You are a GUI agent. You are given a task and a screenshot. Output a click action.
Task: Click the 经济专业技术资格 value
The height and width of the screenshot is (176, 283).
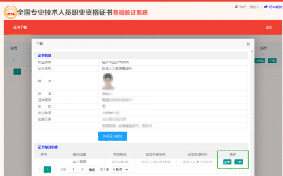coord(115,62)
